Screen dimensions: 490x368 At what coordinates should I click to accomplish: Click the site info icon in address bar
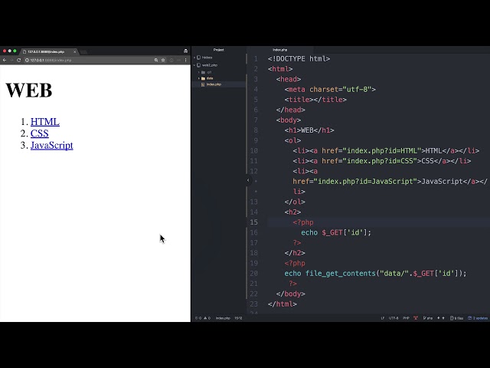click(27, 60)
